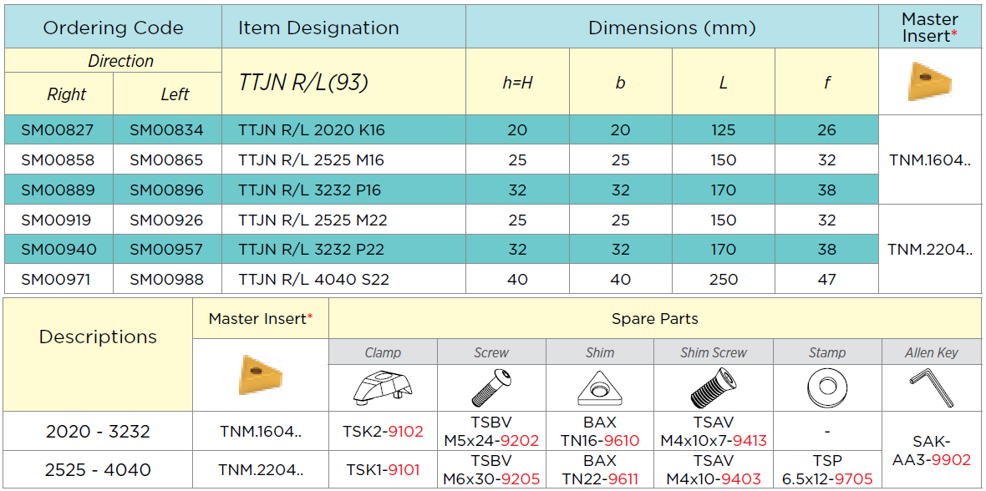This screenshot has width=986, height=491.
Task: Click the TTJN R/L(93) designation heading
Action: [x=302, y=83]
